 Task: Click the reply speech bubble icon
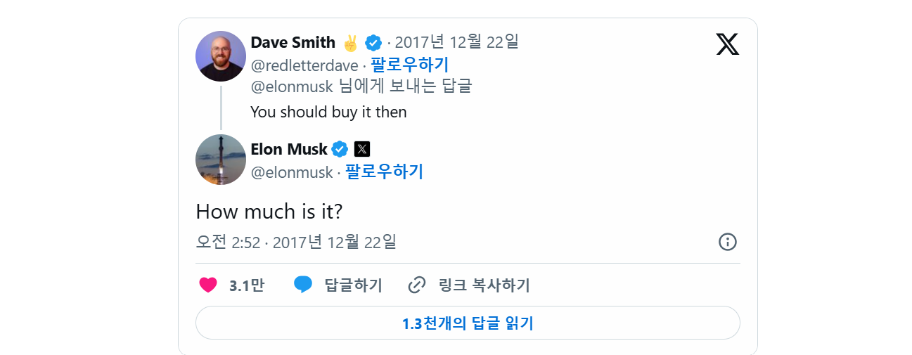pyautogui.click(x=303, y=285)
